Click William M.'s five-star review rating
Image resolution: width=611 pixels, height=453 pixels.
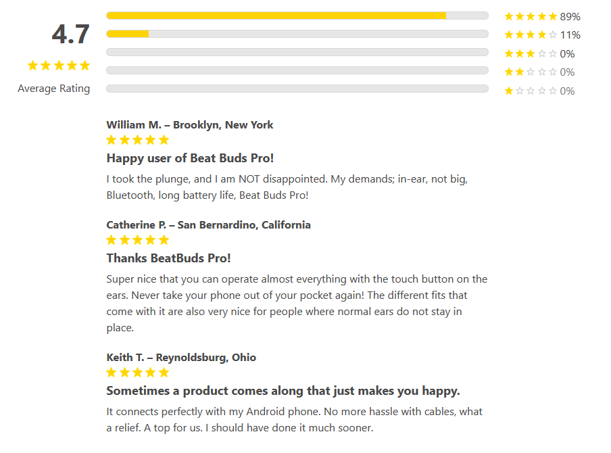138,140
